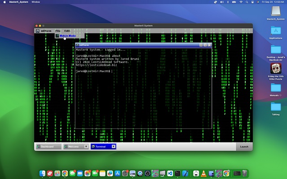287x179 pixels.
Task: Open Friday the 13th Killer Puzzle icon
Action: [x=276, y=71]
